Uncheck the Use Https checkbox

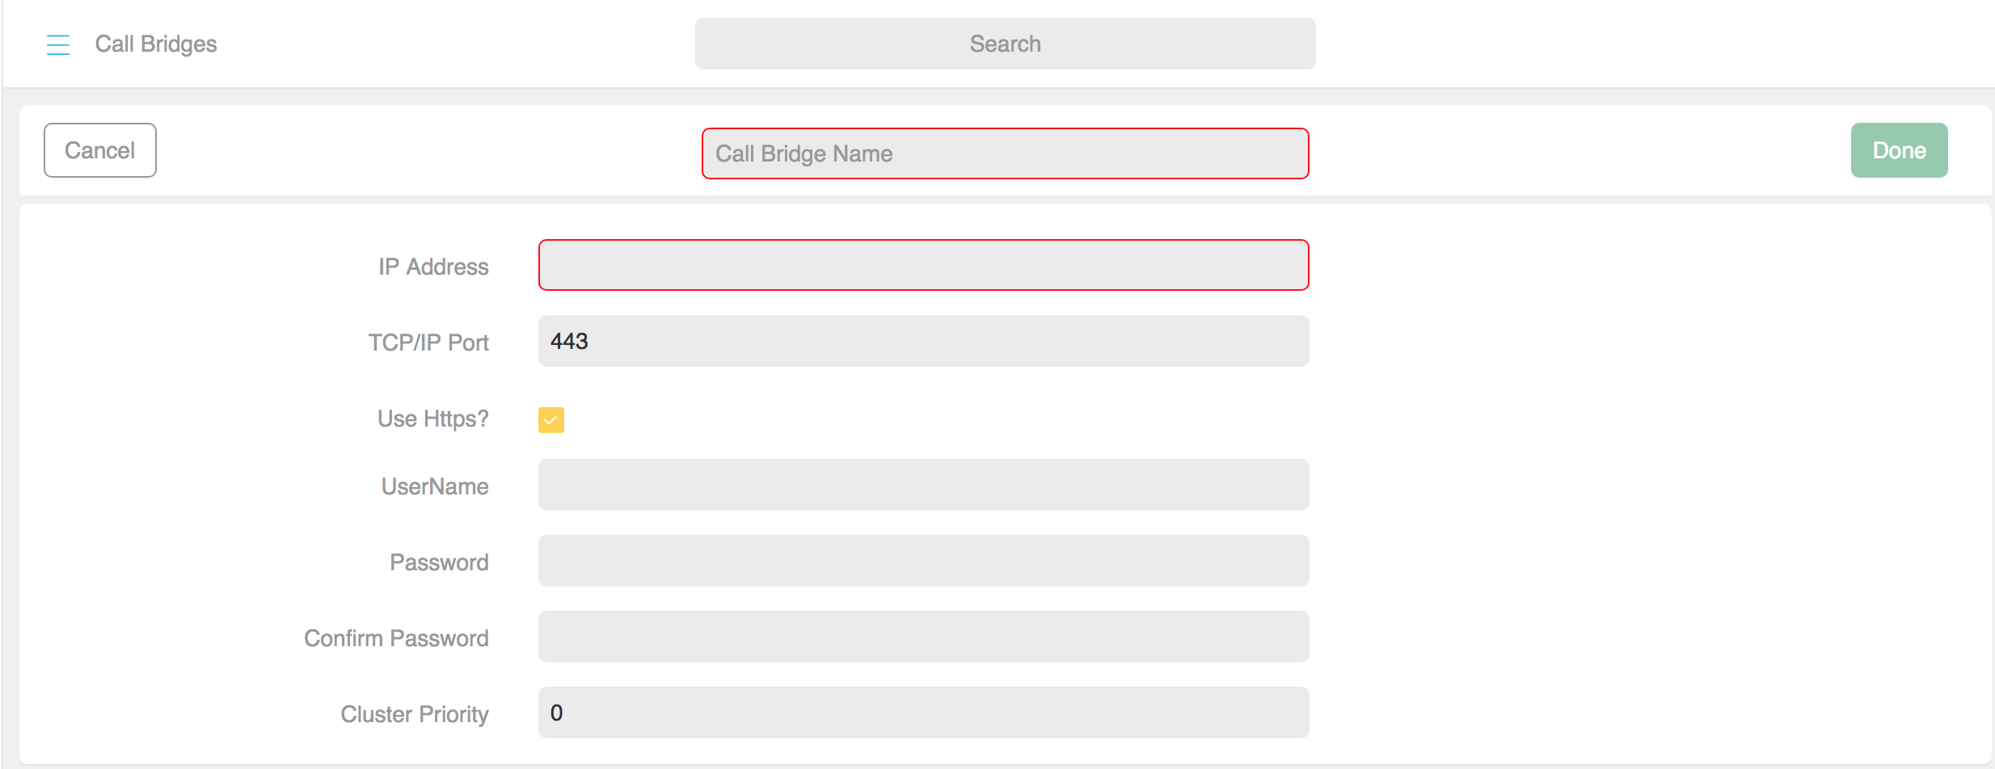(x=551, y=420)
